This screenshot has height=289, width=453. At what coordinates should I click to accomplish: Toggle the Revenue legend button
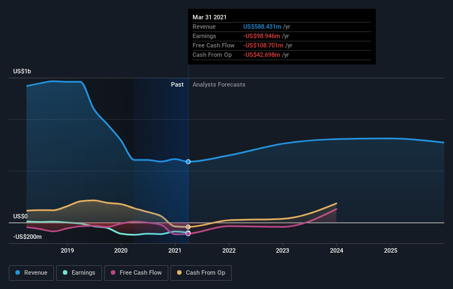pyautogui.click(x=31, y=273)
